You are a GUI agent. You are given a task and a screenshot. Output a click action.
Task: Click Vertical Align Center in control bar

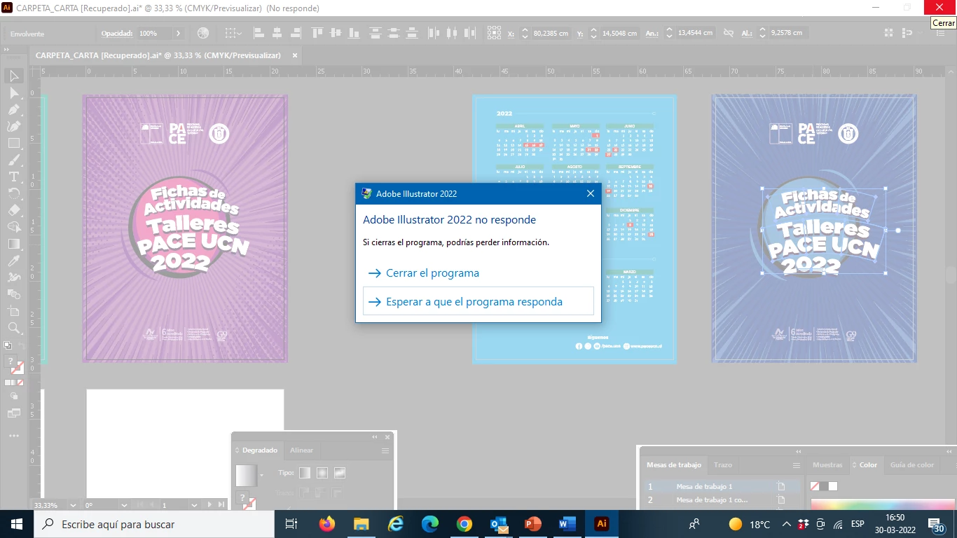(x=336, y=33)
